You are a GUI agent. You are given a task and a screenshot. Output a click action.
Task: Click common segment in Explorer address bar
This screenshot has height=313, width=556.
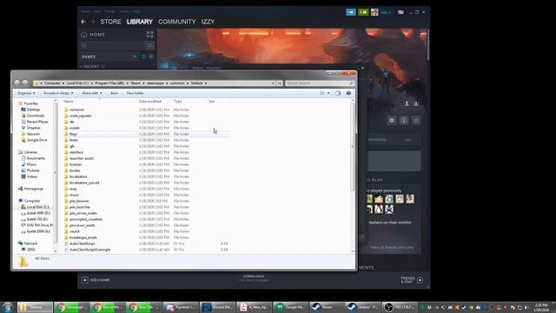click(177, 83)
